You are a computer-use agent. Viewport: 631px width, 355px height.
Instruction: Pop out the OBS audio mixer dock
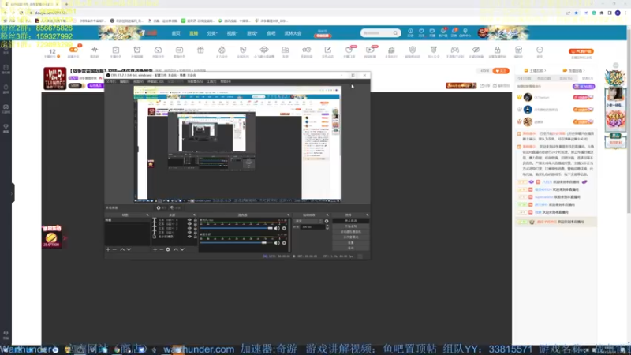289,215
